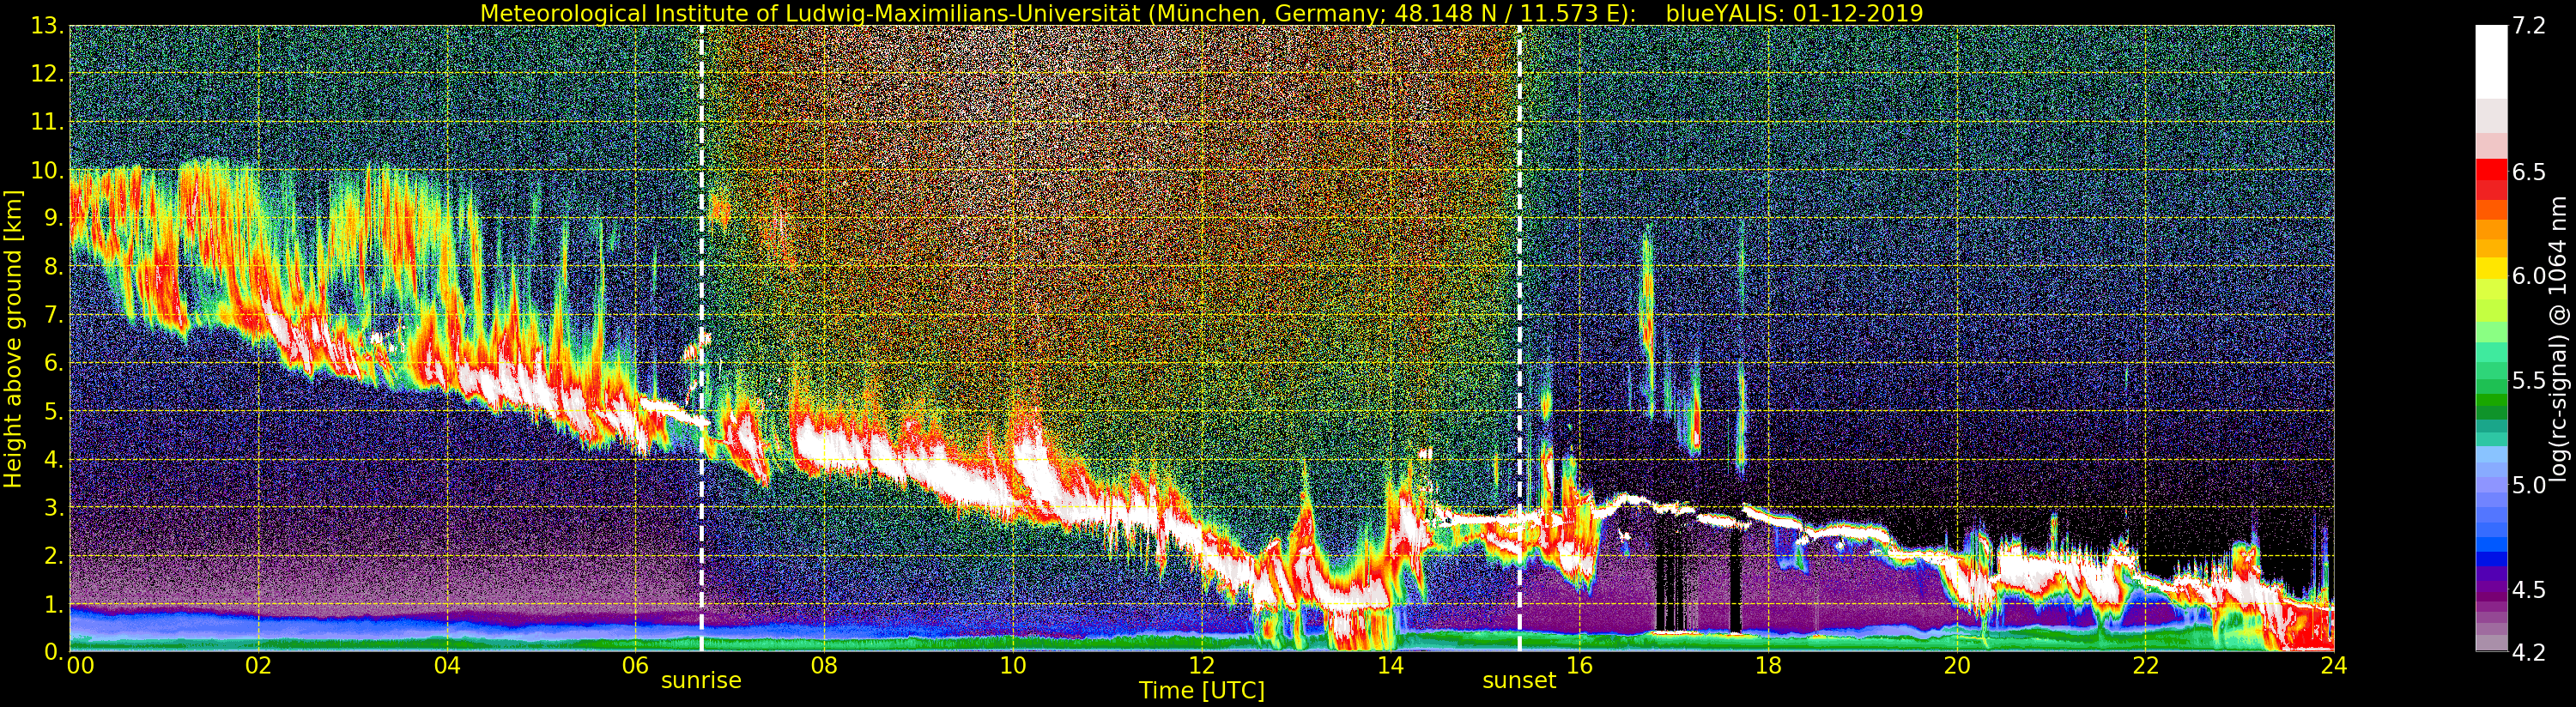
Task: Click the "0." height axis tick label
Action: (54, 652)
